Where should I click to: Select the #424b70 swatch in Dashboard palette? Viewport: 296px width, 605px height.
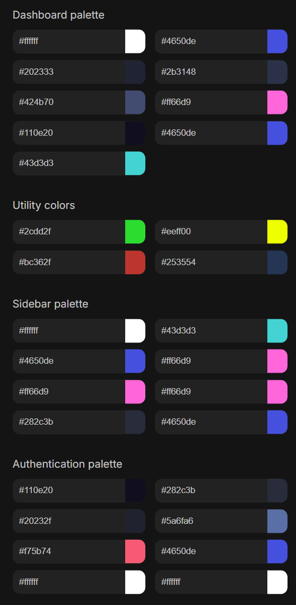coord(135,102)
